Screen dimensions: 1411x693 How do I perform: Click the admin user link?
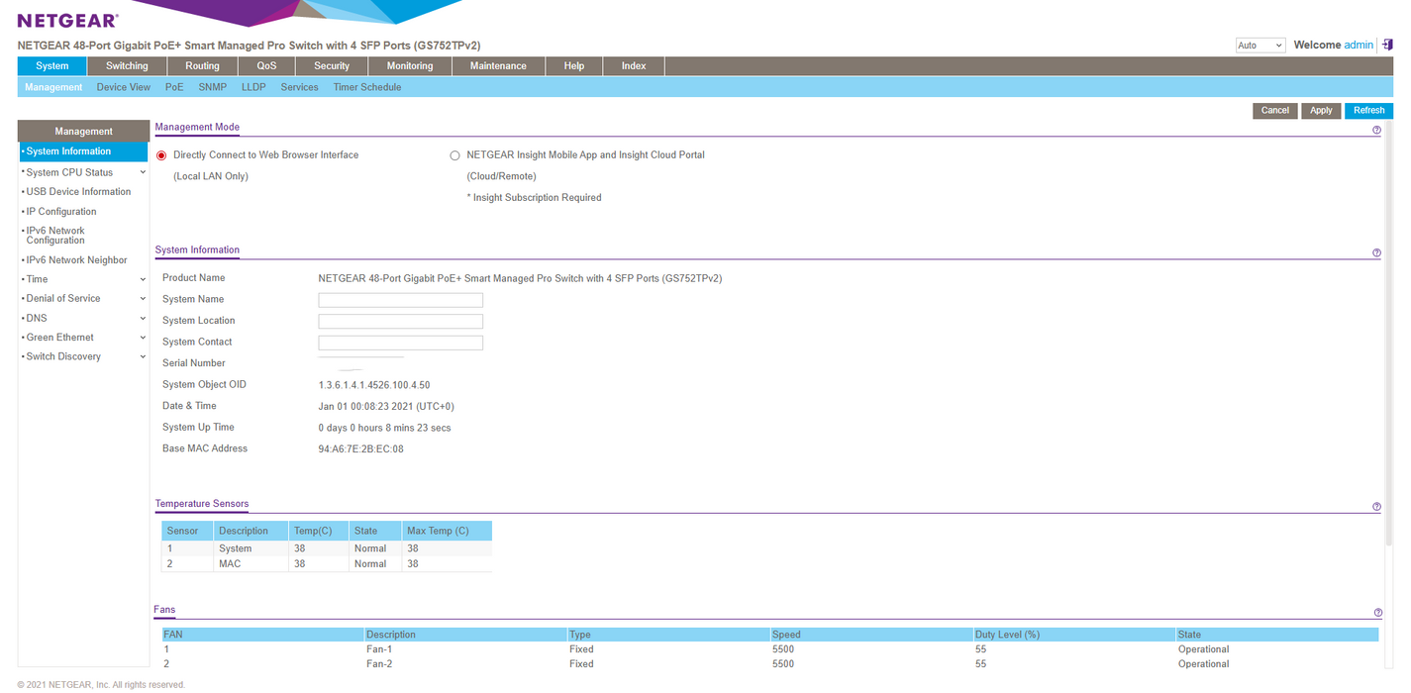[1359, 46]
